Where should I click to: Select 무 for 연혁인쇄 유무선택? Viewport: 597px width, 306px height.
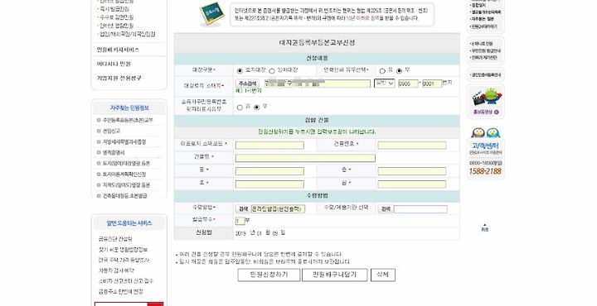coord(399,71)
